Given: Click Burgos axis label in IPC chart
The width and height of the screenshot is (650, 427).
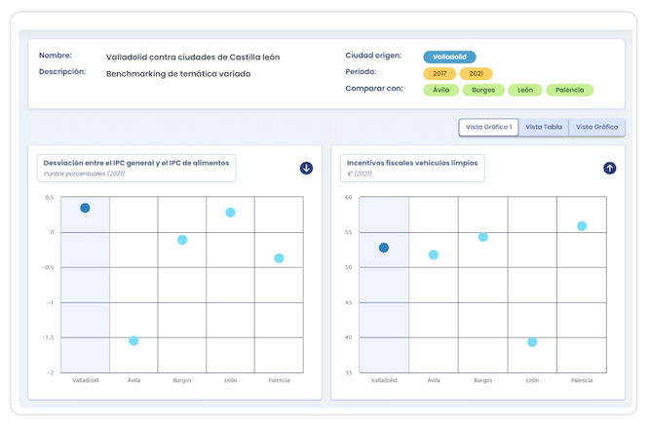Looking at the screenshot, I should coord(182,380).
